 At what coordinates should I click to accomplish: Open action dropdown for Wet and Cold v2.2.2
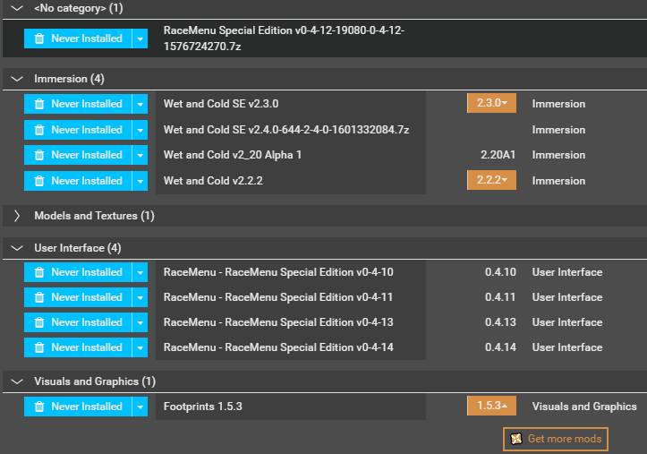(140, 181)
